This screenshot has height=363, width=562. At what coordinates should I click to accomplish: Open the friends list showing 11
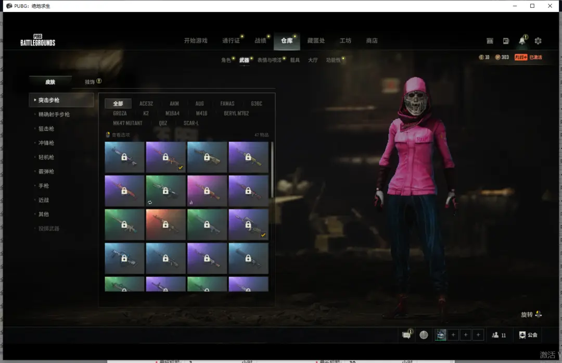(x=499, y=335)
